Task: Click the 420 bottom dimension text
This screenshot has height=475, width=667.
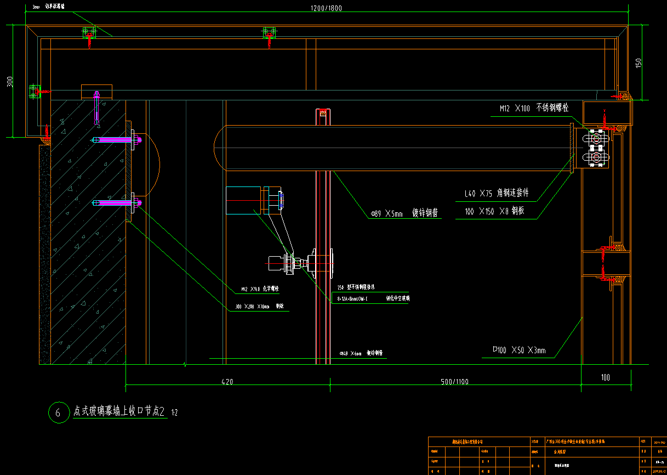Action: [227, 382]
